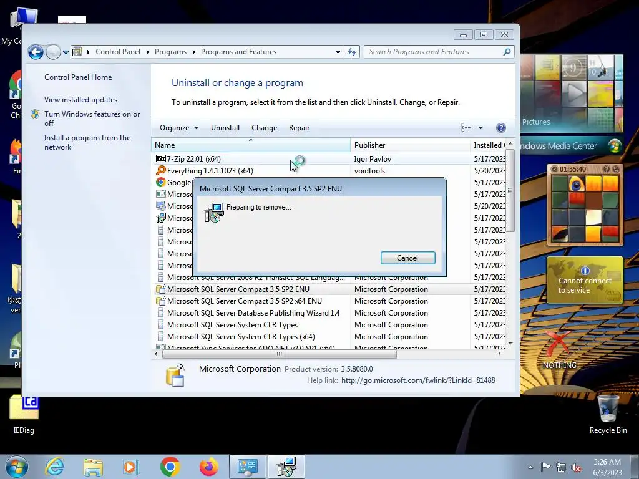Open the IEDiag desktop folder

click(24, 415)
